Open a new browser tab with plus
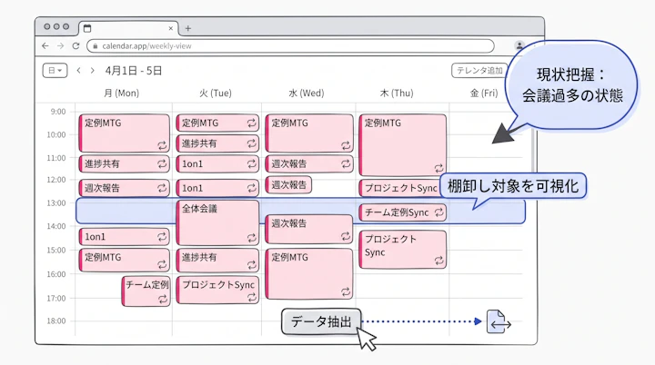Viewport: 655px width, 365px height. [188, 28]
